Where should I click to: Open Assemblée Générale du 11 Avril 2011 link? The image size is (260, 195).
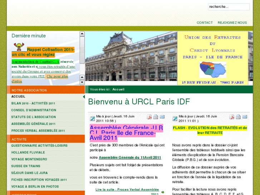(x=130, y=157)
